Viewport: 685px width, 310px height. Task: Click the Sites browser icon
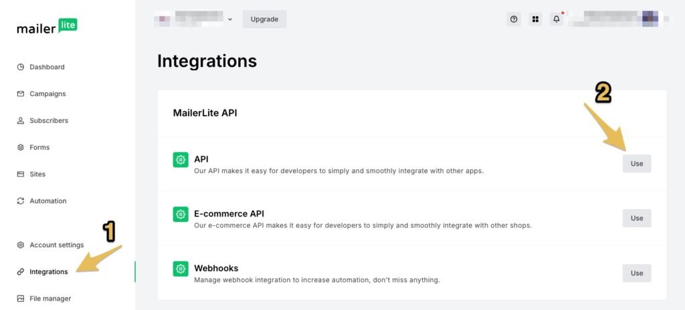(21, 174)
